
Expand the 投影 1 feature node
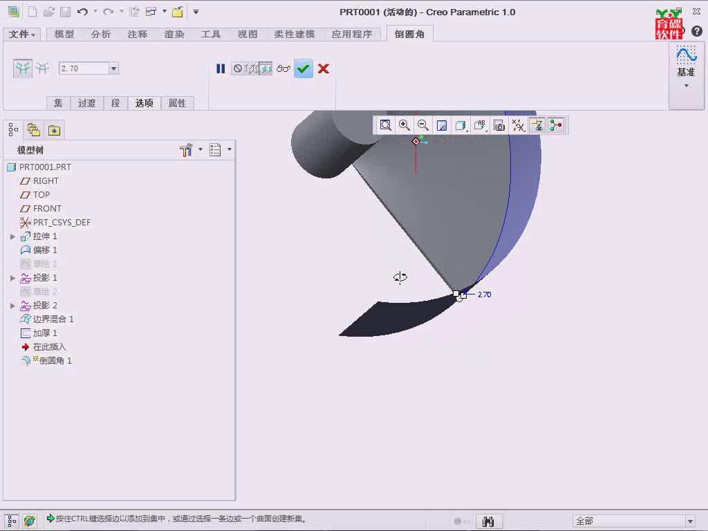12,278
